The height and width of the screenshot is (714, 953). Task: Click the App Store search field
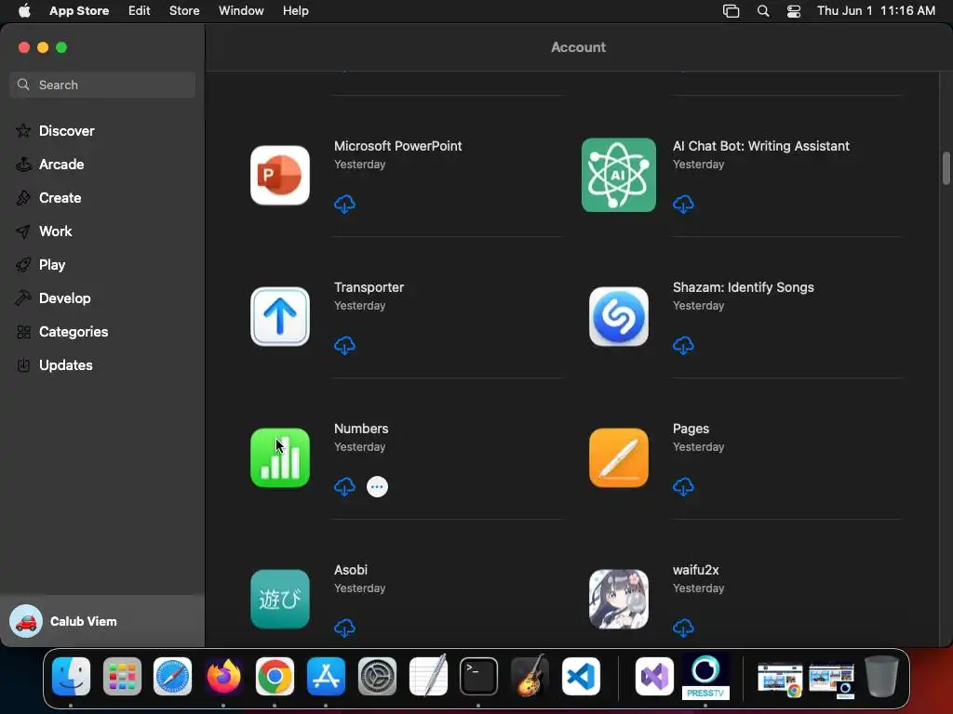102,85
